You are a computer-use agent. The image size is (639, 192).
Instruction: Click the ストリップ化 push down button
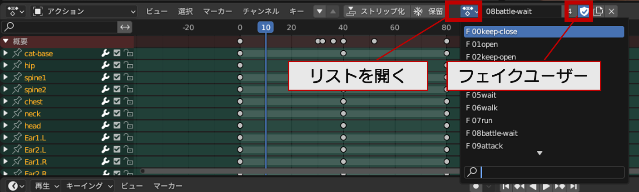[376, 11]
